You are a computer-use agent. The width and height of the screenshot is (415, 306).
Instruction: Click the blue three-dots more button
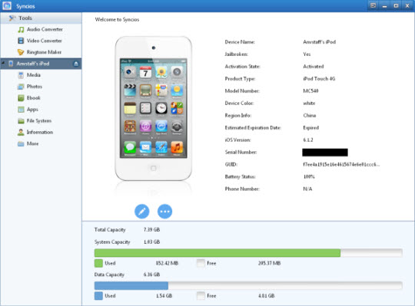164,211
